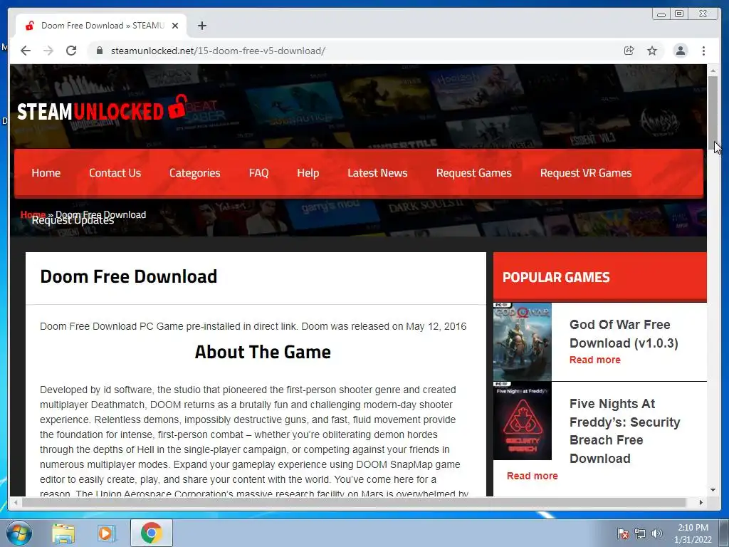Click the God Of War thumbnail
The width and height of the screenshot is (729, 547).
[522, 342]
